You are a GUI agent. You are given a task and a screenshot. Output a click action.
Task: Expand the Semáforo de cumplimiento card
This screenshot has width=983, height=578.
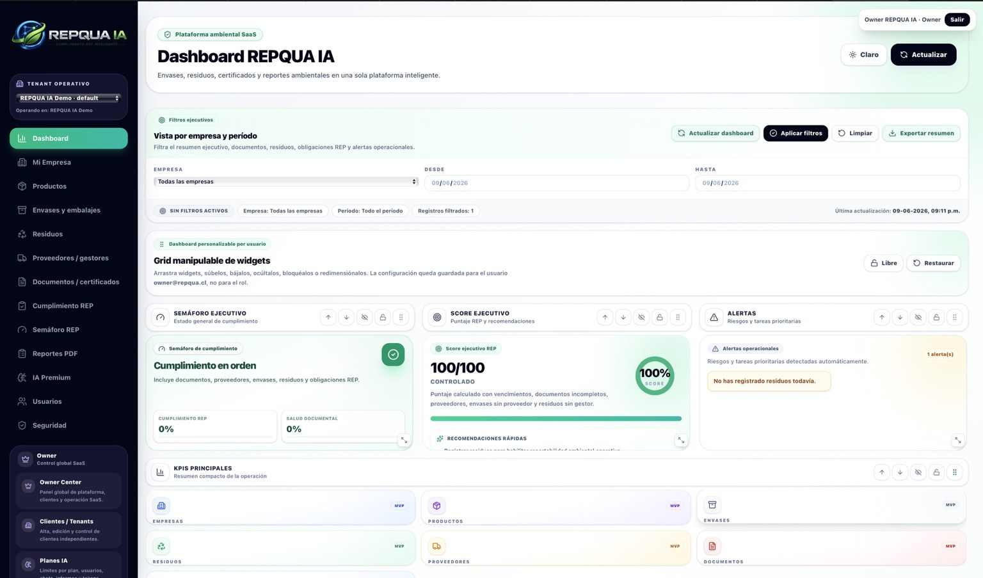404,440
